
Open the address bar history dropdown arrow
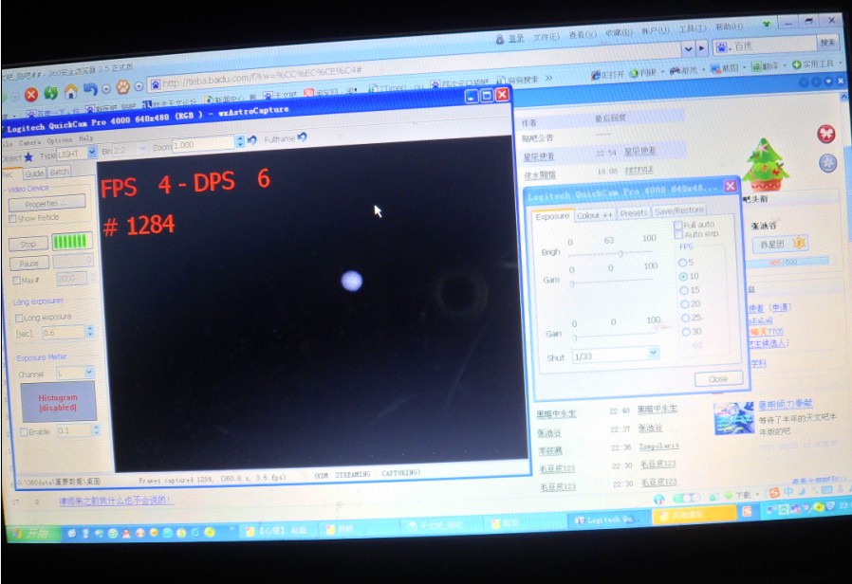[x=689, y=49]
